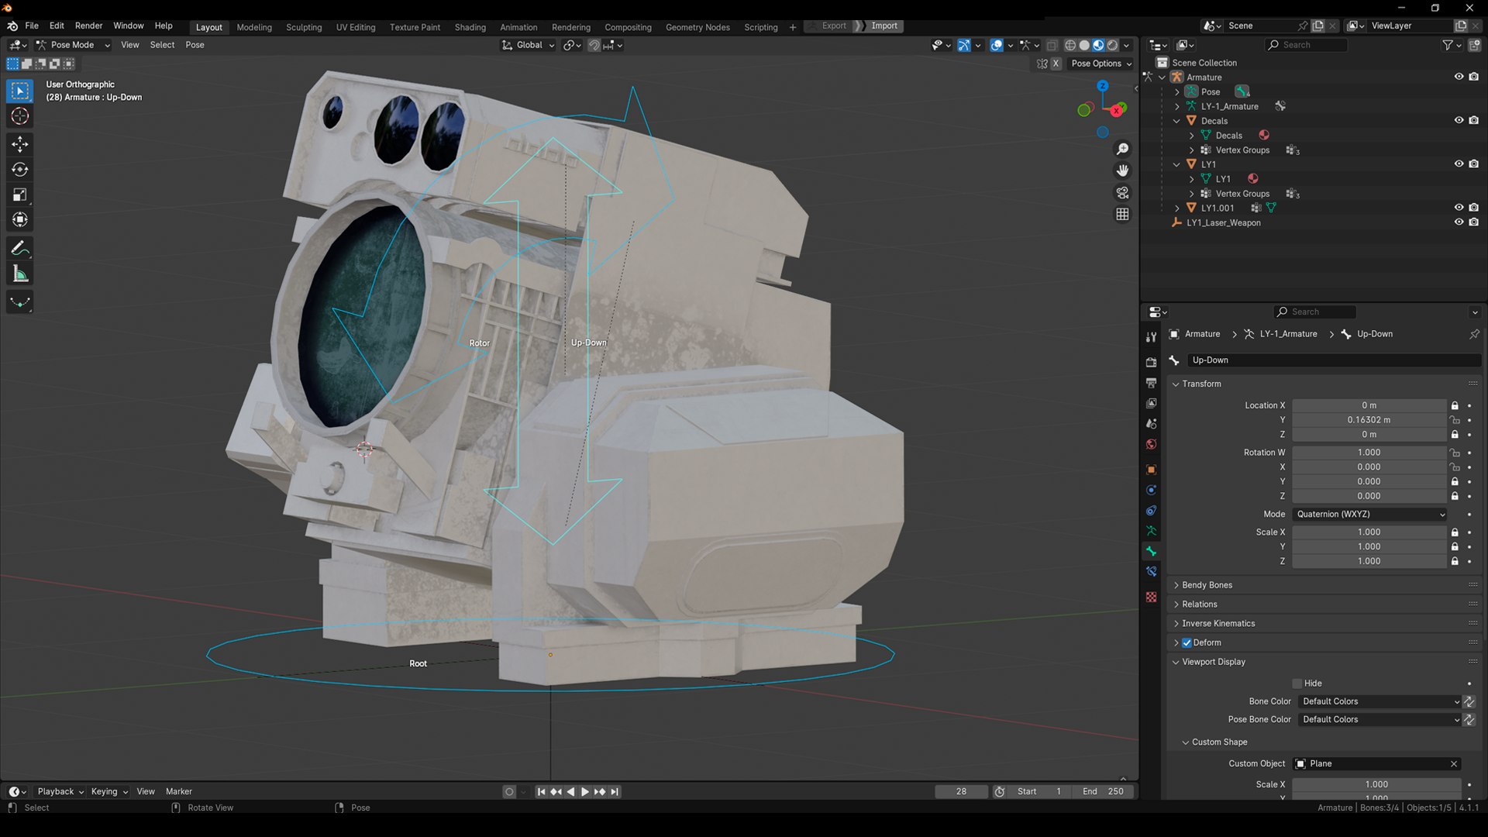Open the Global transform orientation dropdown
The width and height of the screenshot is (1488, 837).
pyautogui.click(x=529, y=45)
